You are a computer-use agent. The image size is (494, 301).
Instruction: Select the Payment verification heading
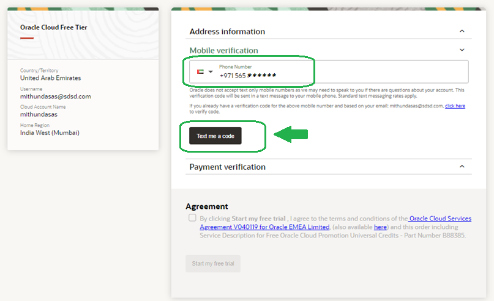[228, 167]
